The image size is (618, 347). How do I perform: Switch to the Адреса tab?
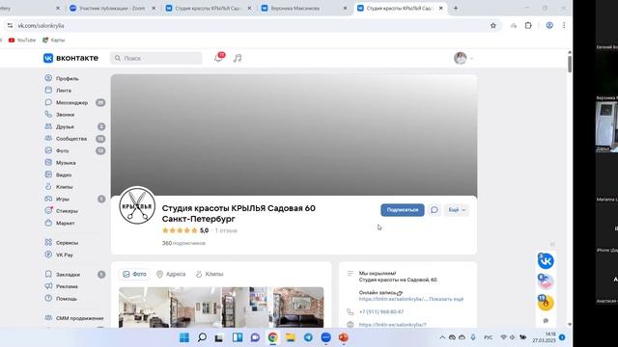171,274
